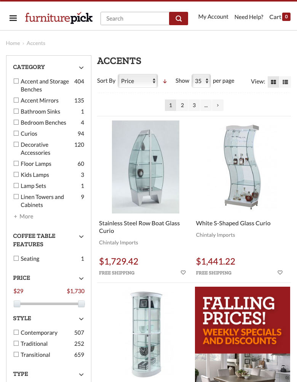Open the hamburger navigation menu
This screenshot has height=382, width=297.
[13, 18]
